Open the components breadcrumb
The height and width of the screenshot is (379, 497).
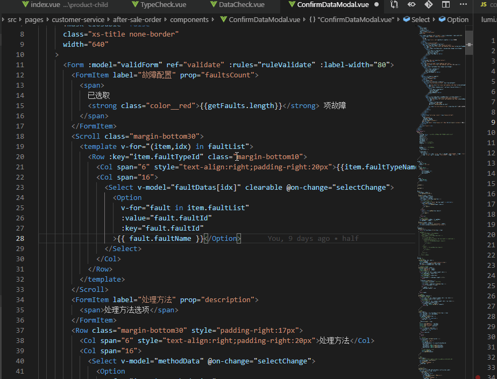[189, 20]
